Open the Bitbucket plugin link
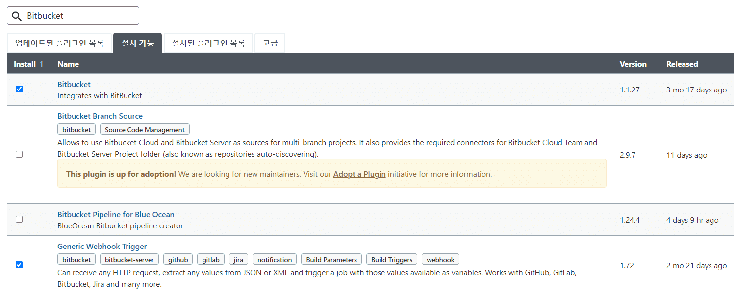 pyautogui.click(x=74, y=84)
